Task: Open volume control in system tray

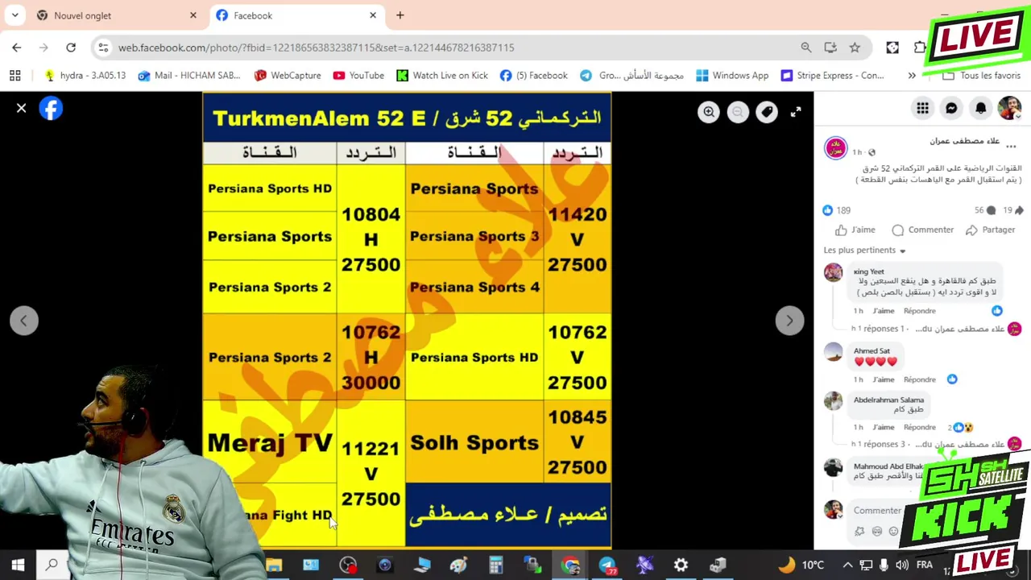Action: pos(901,565)
